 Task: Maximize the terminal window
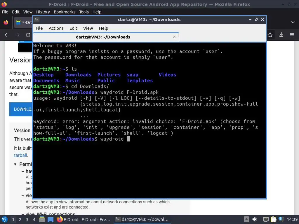[x=256, y=20]
